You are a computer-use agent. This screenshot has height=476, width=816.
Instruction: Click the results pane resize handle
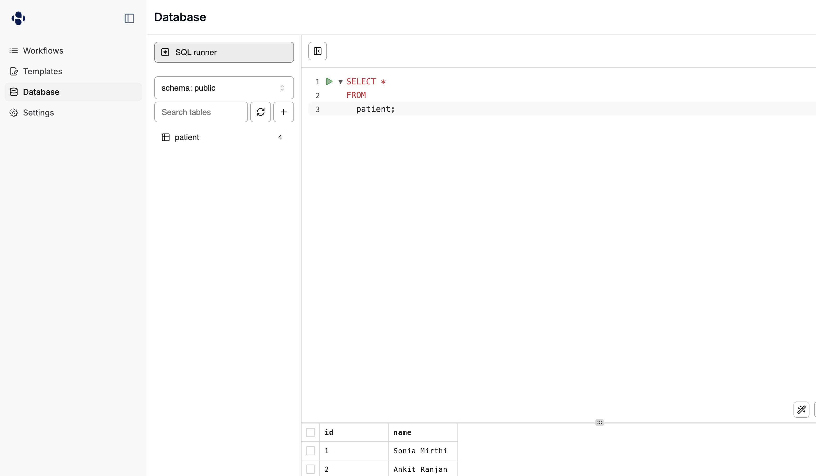(x=599, y=423)
